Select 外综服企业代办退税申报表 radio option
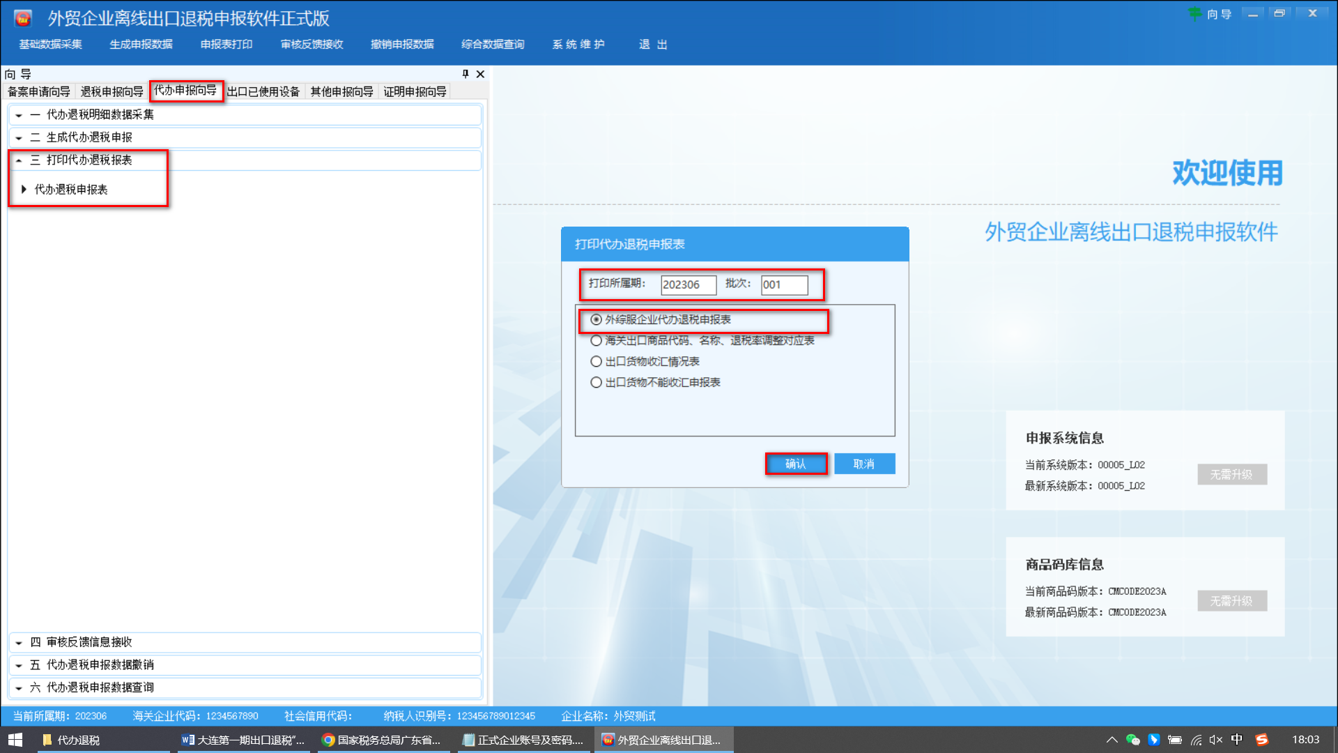The height and width of the screenshot is (753, 1338). 596,320
